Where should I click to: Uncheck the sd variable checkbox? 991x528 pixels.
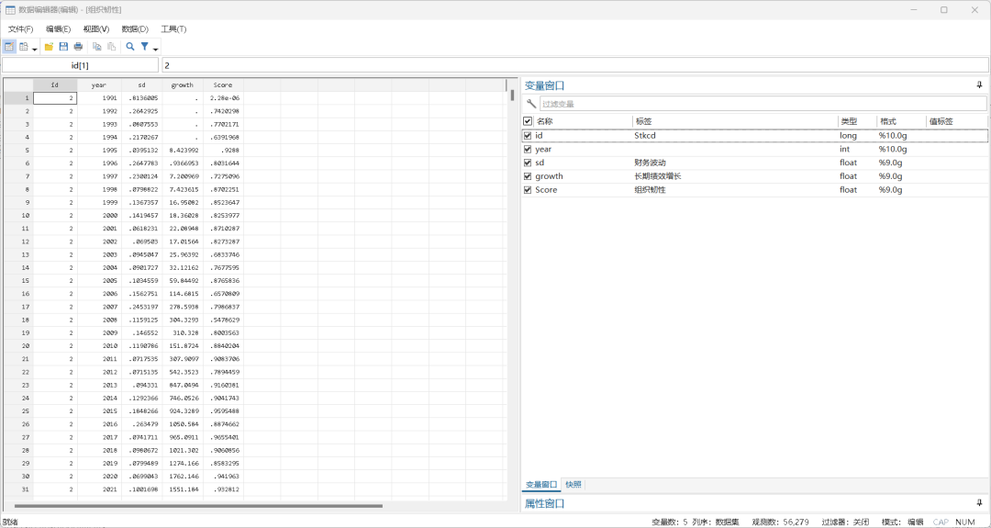[x=528, y=163]
